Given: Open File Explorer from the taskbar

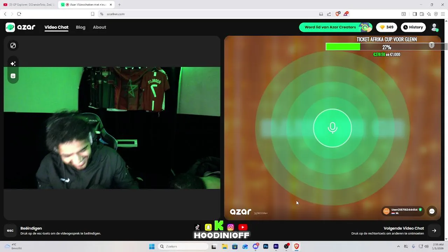Looking at the screenshot, I should [x=224, y=246].
